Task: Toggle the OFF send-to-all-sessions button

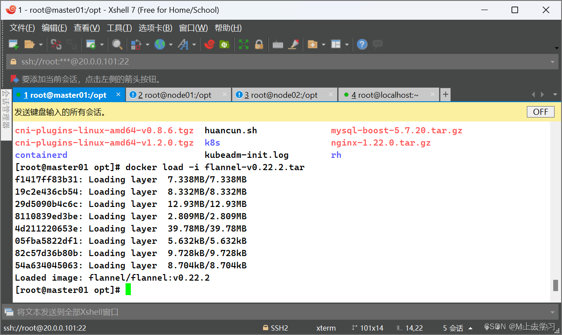Action: pos(540,112)
